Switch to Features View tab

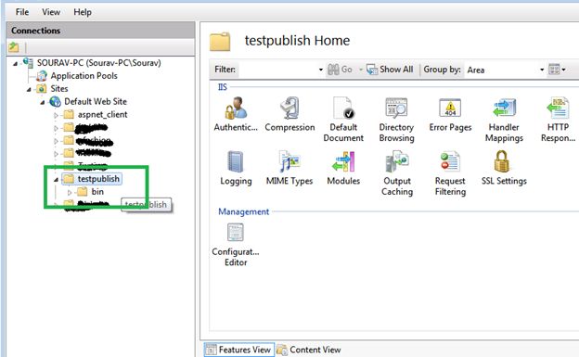pyautogui.click(x=238, y=350)
